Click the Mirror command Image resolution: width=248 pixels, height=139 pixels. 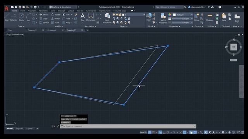click(55, 19)
